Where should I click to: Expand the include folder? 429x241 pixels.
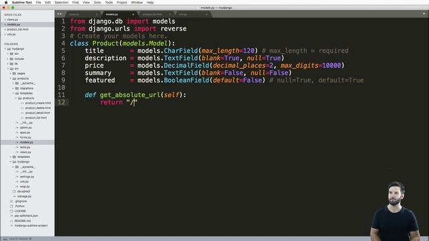click(7, 59)
